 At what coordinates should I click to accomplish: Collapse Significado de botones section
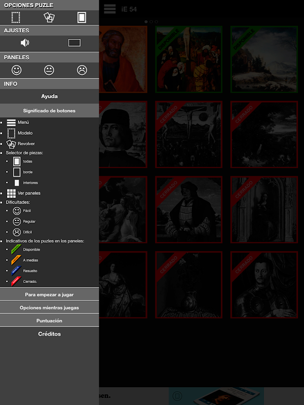tap(49, 111)
